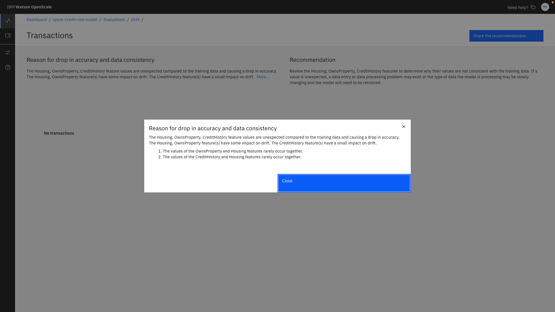Dismiss the dialog with the X icon

click(404, 127)
